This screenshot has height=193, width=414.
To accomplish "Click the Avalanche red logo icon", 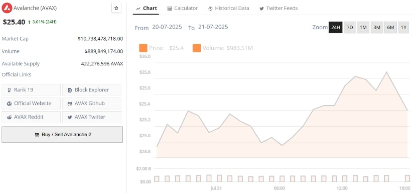I will pos(7,8).
